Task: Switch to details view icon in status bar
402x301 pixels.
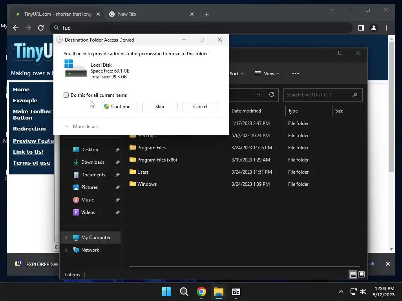Action: point(353,275)
